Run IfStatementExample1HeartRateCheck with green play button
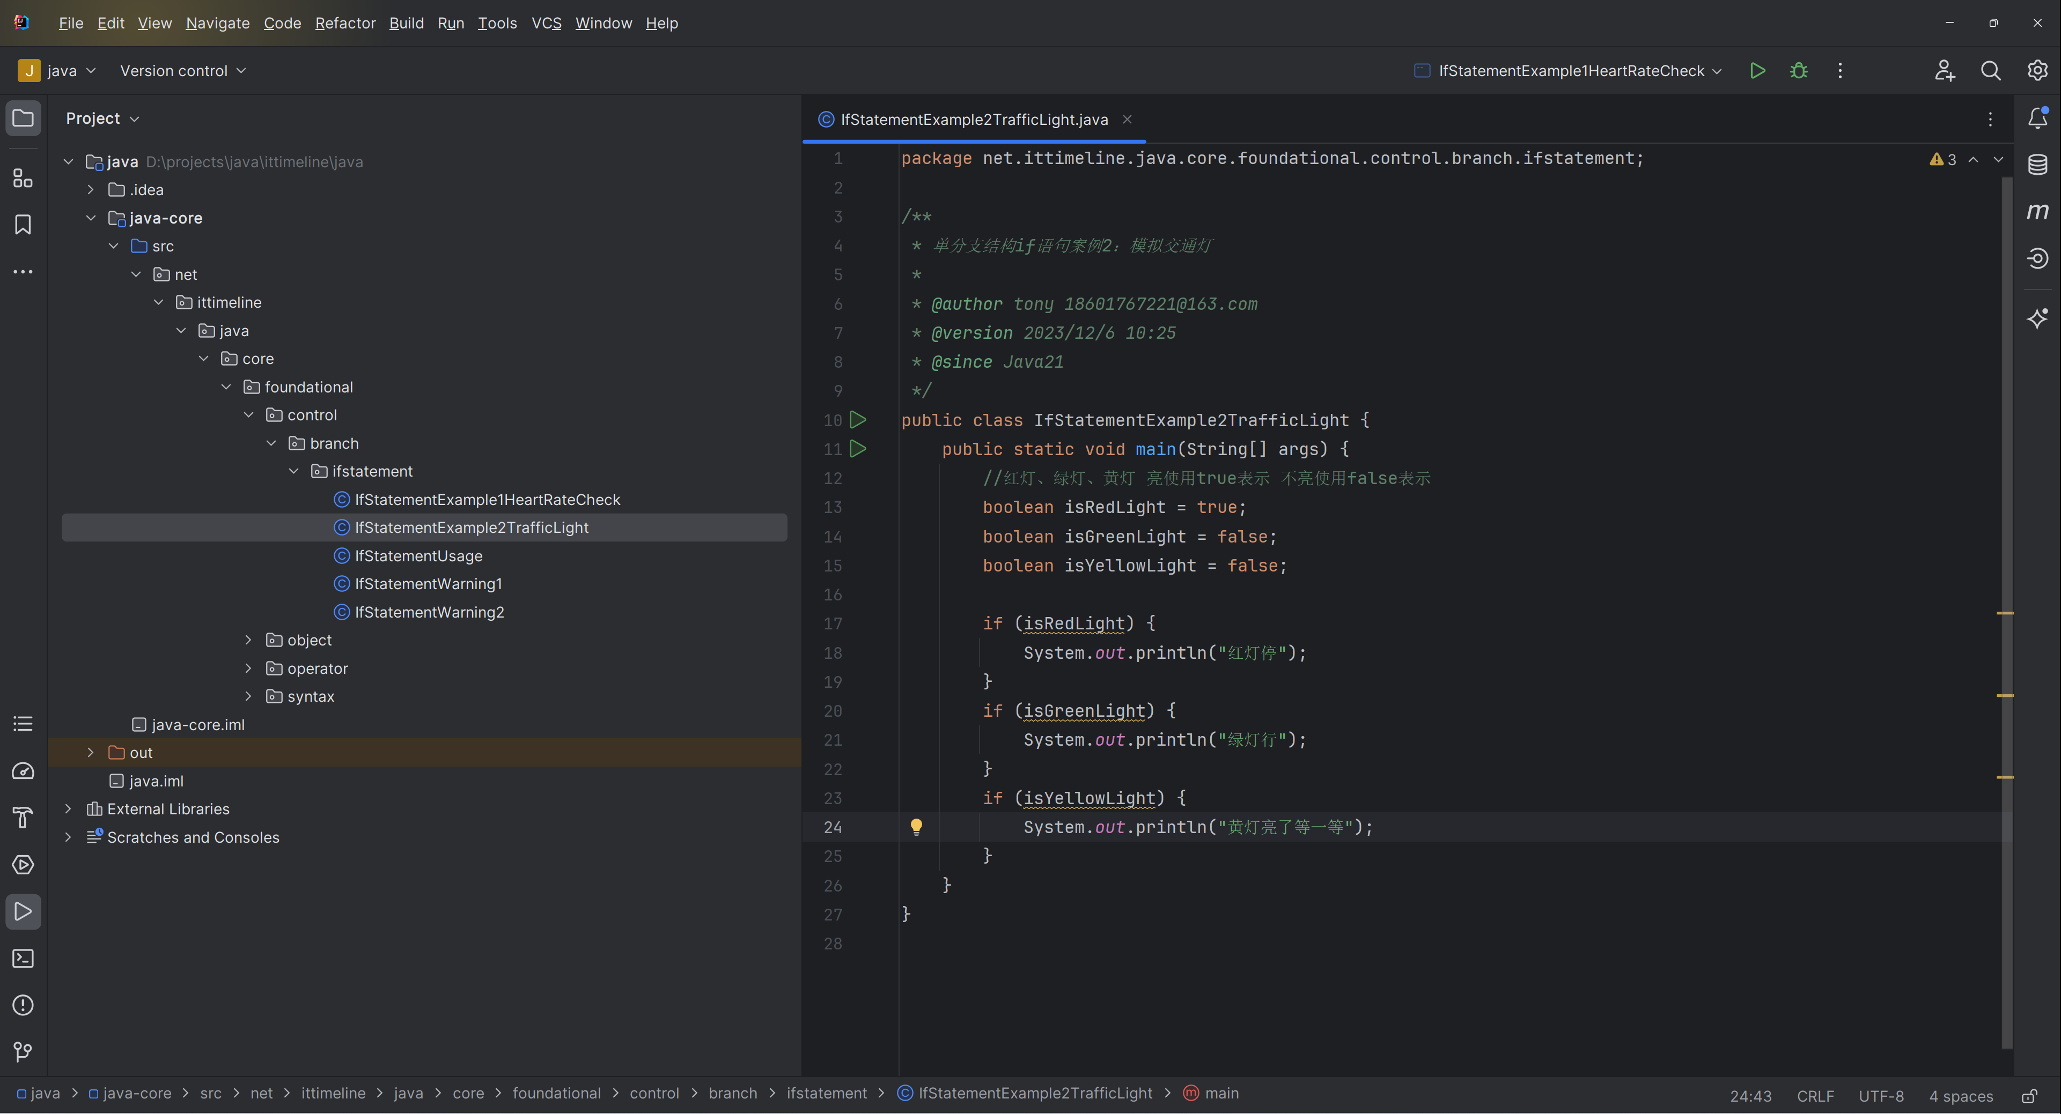Image resolution: width=2061 pixels, height=1114 pixels. pyautogui.click(x=1758, y=70)
